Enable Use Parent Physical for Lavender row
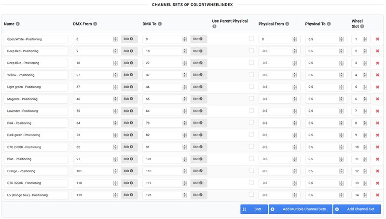The width and height of the screenshot is (386, 219). point(251,110)
